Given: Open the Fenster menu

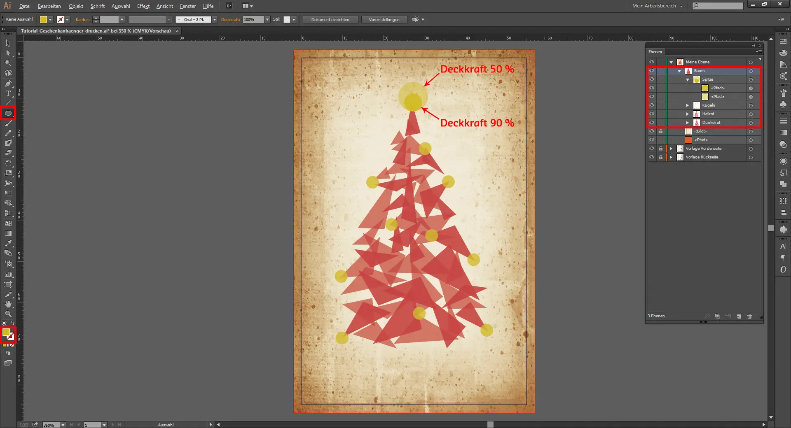Looking at the screenshot, I should coord(187,6).
